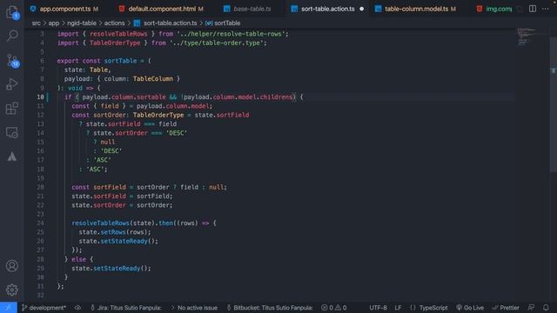The height and width of the screenshot is (313, 557).
Task: Click No active issue status item
Action: (194, 308)
